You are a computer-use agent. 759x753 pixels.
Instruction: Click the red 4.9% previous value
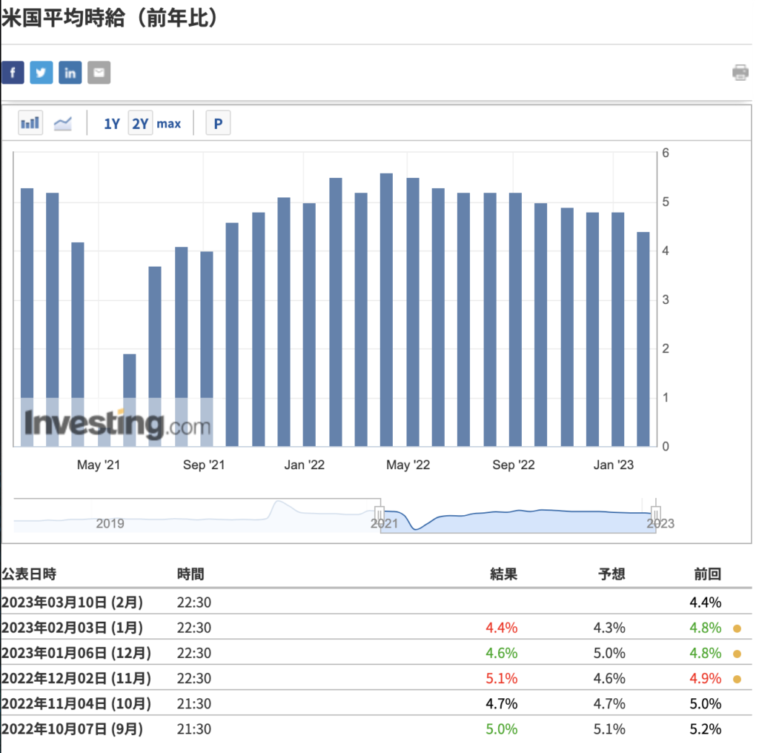click(706, 678)
